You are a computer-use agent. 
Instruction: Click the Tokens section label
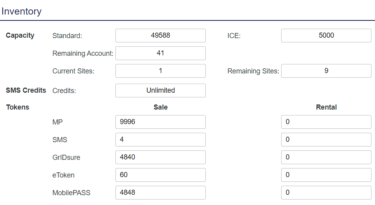click(x=18, y=107)
